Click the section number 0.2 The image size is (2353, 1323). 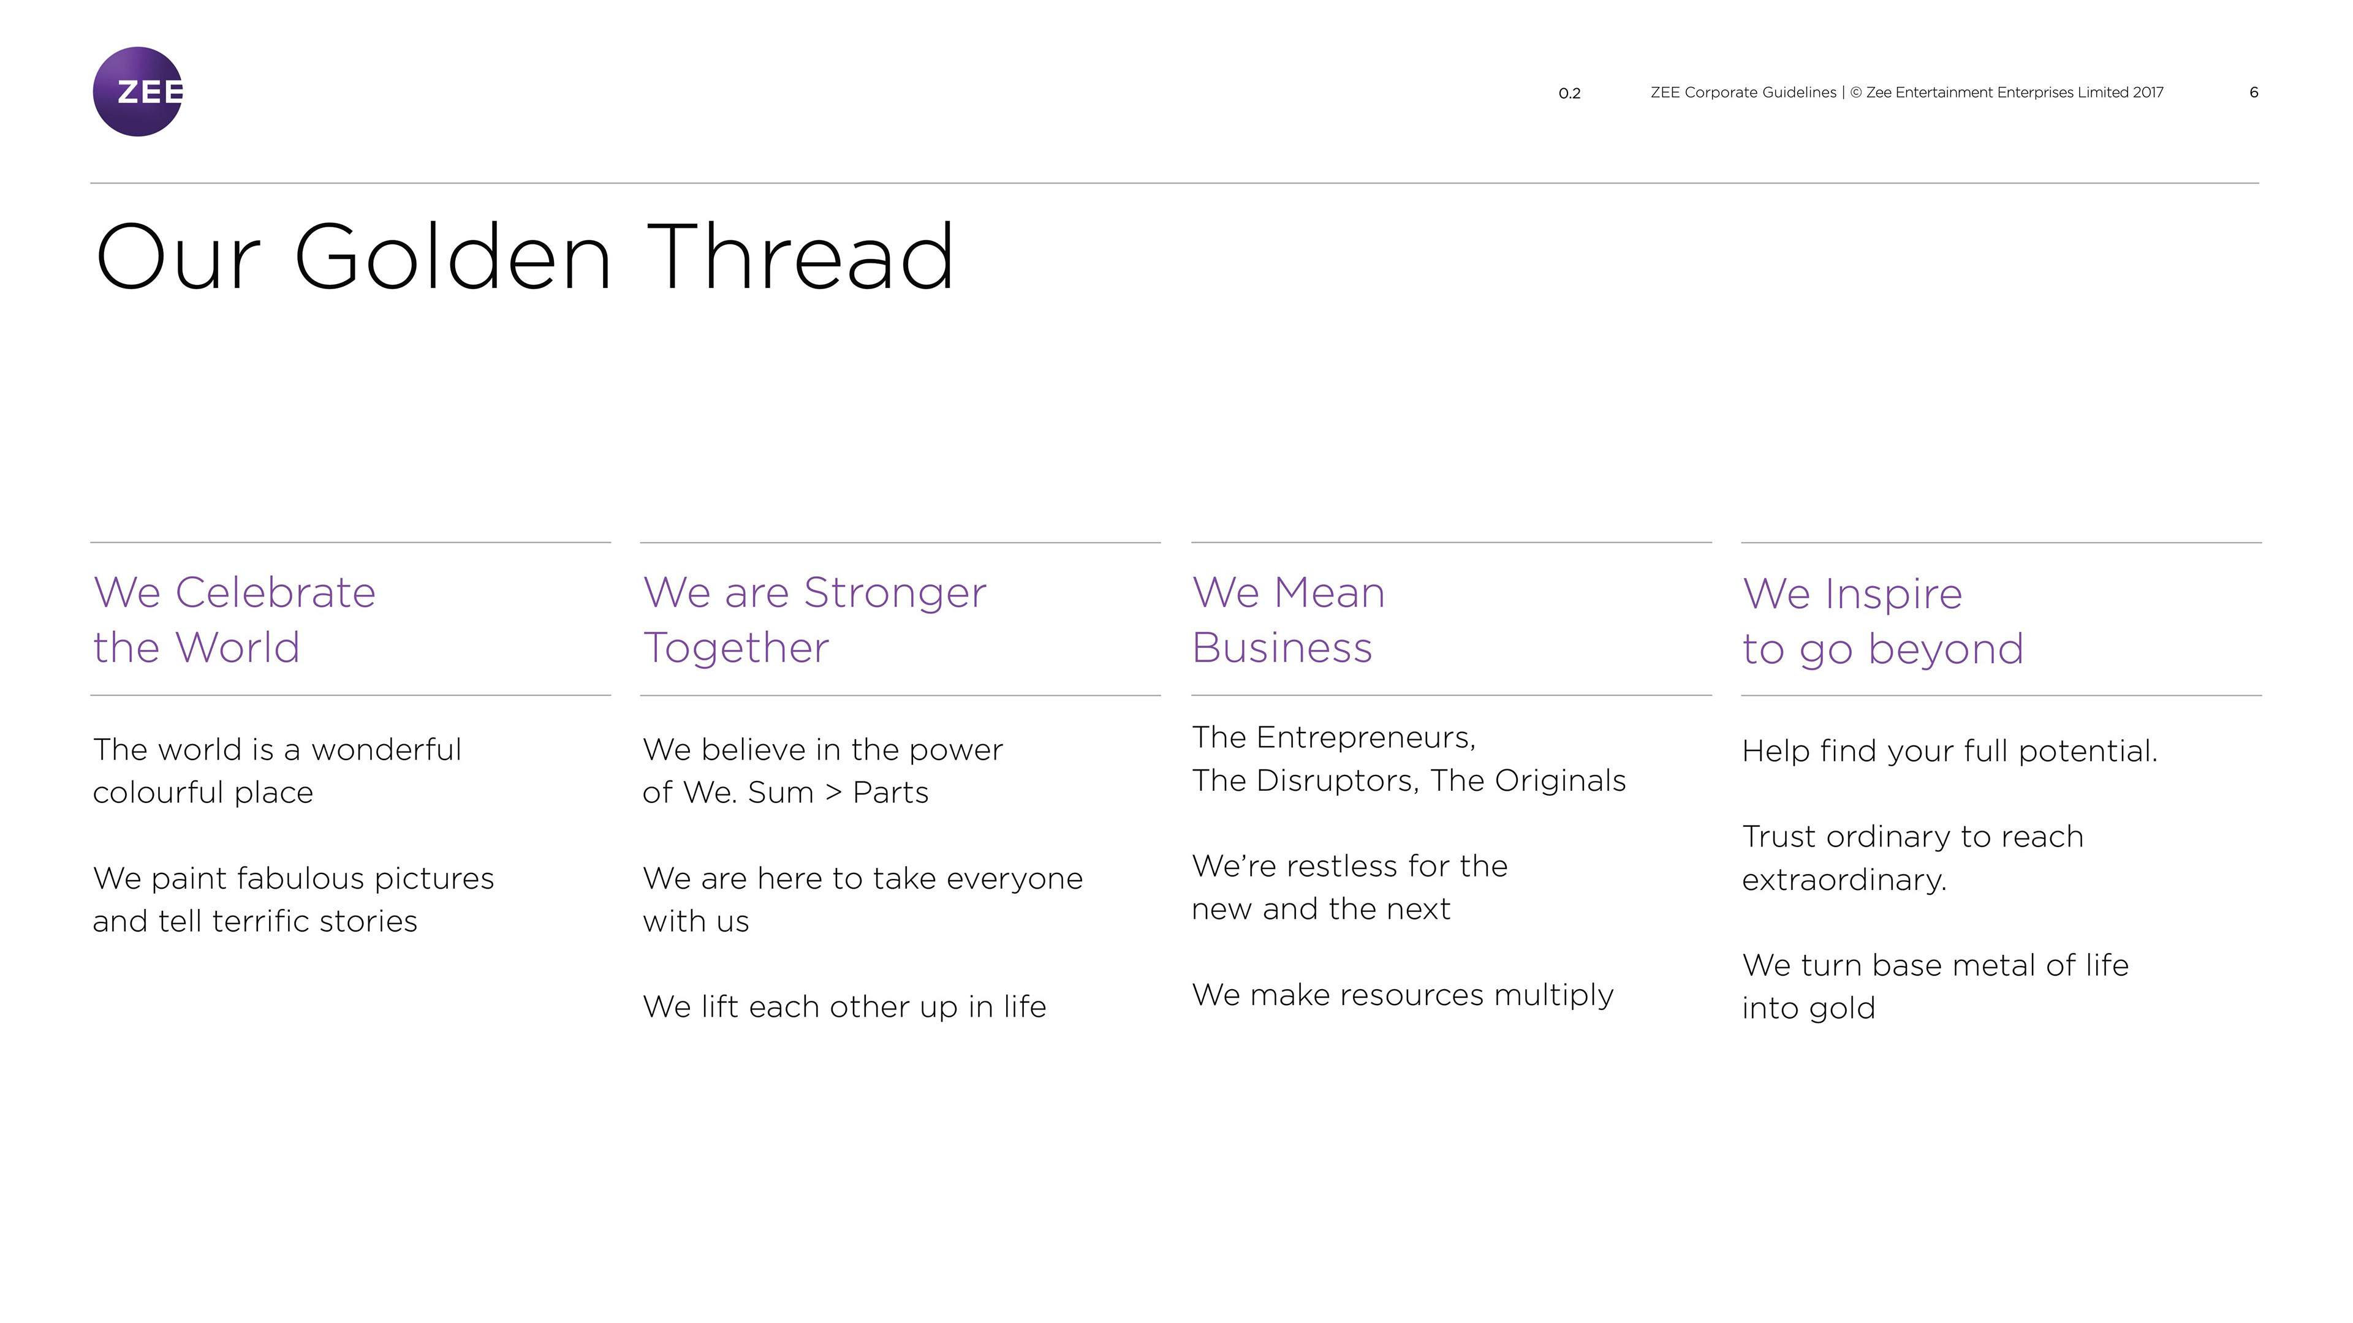pyautogui.click(x=1569, y=93)
